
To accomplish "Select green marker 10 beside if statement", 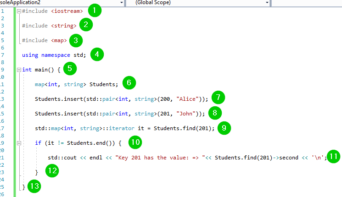I will [135, 142].
